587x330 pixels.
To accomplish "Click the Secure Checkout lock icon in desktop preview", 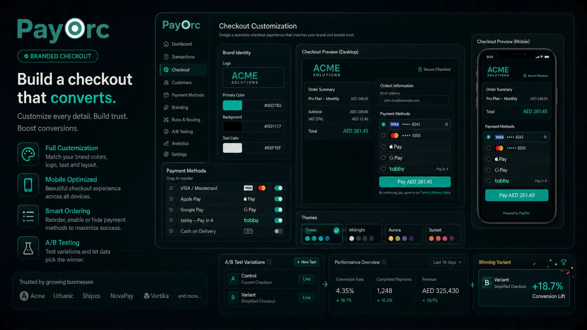I will [420, 69].
